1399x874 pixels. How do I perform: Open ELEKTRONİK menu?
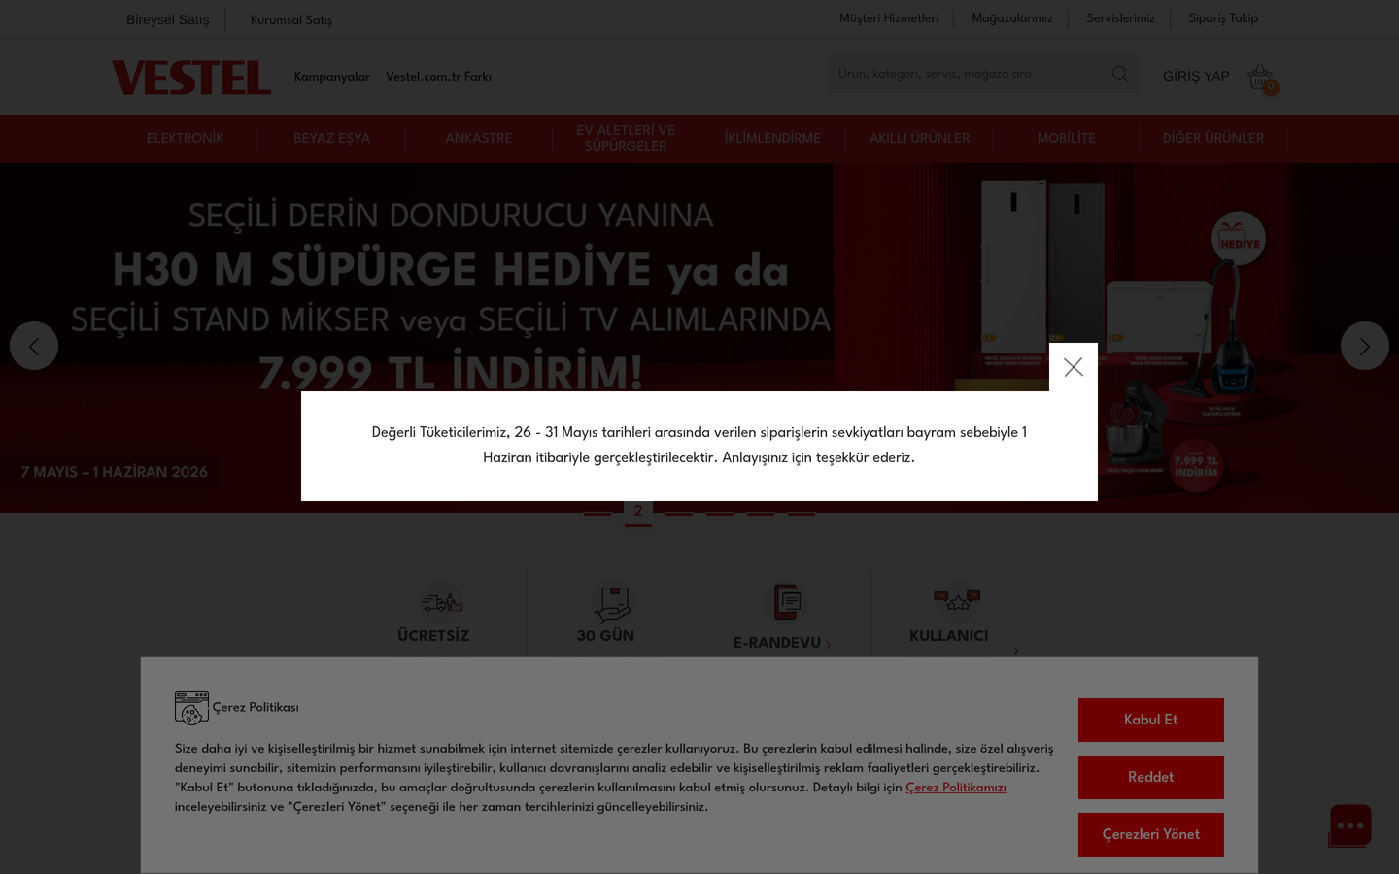(185, 139)
